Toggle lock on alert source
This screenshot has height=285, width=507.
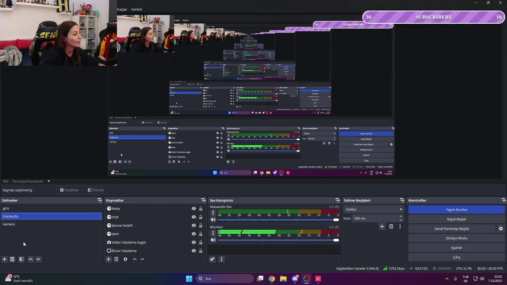point(200,234)
